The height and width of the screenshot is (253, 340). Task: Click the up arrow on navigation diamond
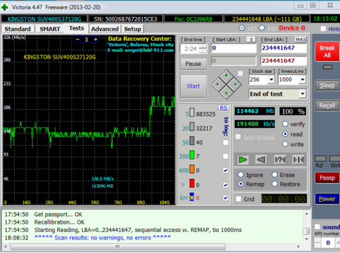226,75
